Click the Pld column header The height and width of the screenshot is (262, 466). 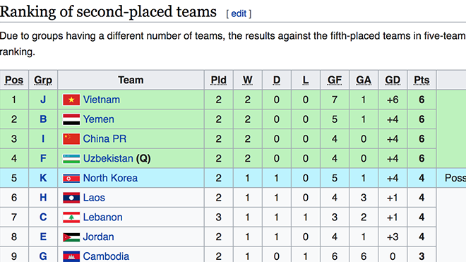[218, 80]
